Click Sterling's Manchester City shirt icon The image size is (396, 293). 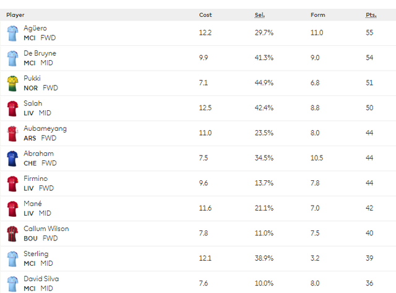(12, 258)
